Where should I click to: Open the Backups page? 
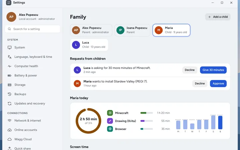coord(32,94)
